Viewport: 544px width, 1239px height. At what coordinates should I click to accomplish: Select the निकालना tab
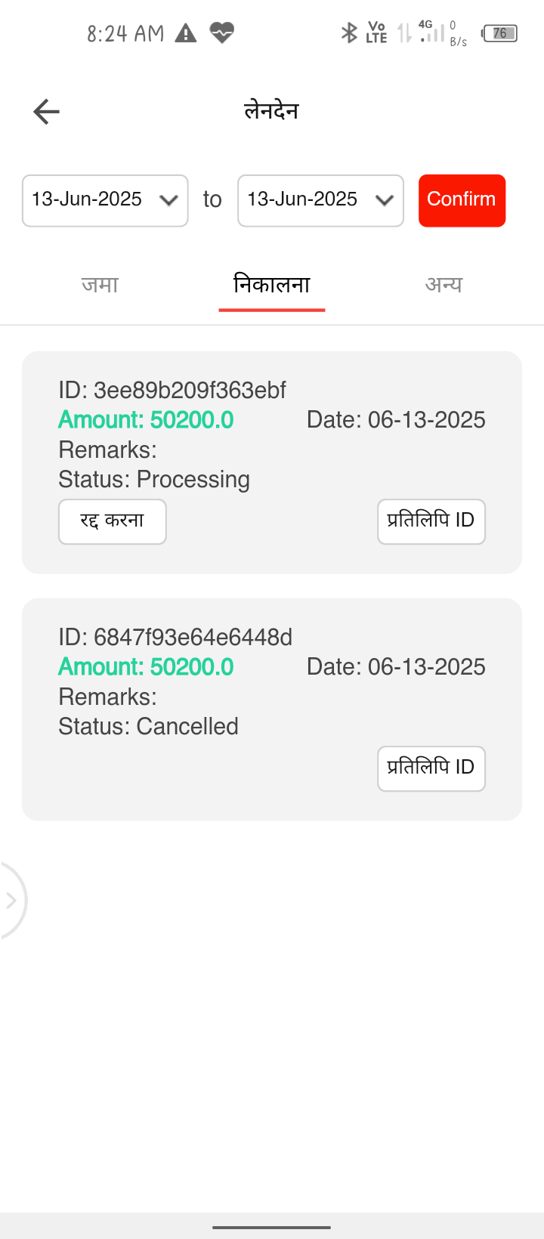pos(272,285)
